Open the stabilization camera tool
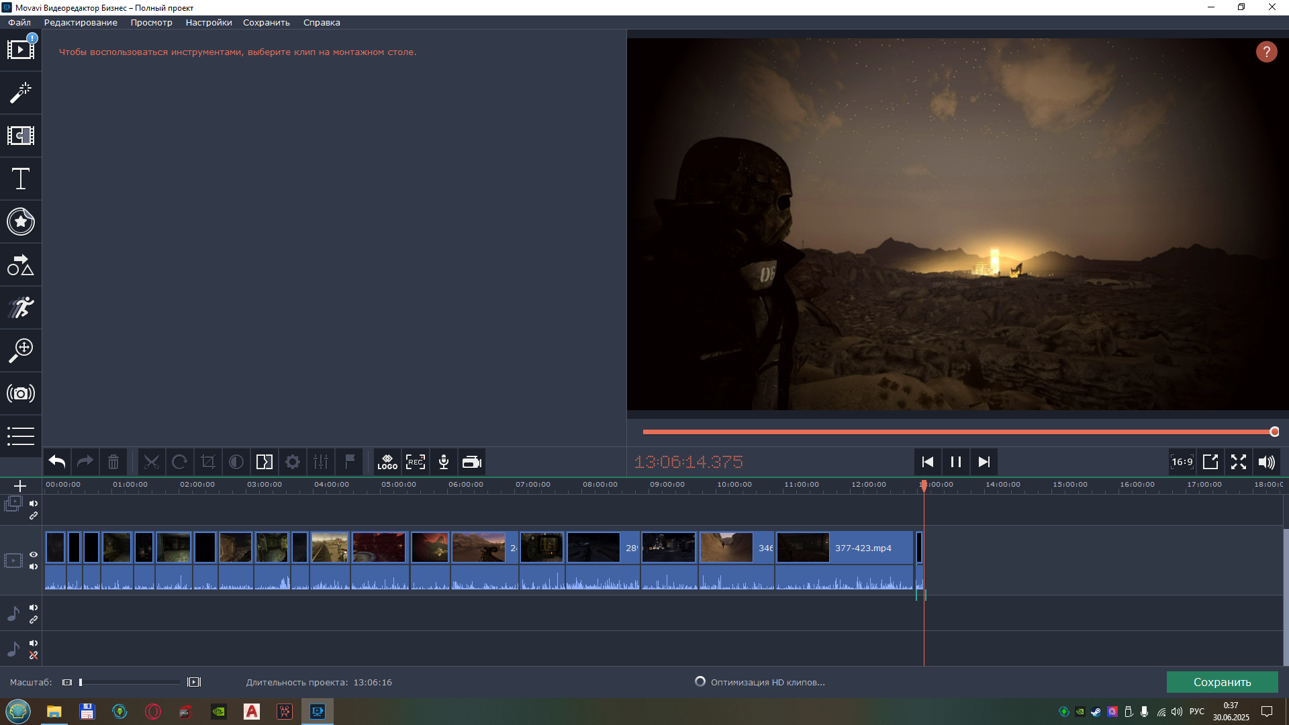Screen dimensions: 1289x725 (x=21, y=393)
